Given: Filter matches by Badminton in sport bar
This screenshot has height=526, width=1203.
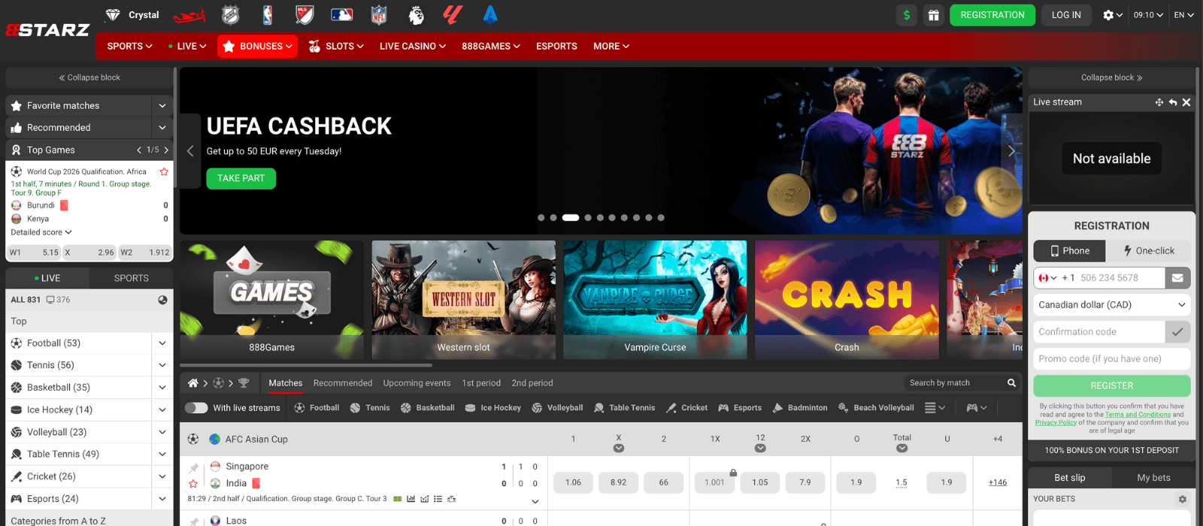Looking at the screenshot, I should pyautogui.click(x=800, y=408).
